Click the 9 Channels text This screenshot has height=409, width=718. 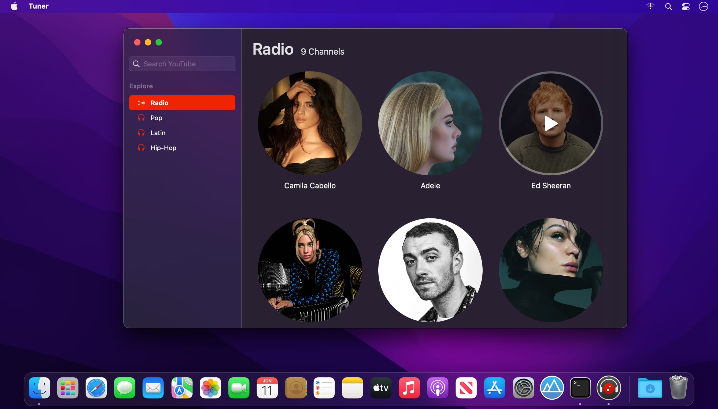pyautogui.click(x=323, y=52)
